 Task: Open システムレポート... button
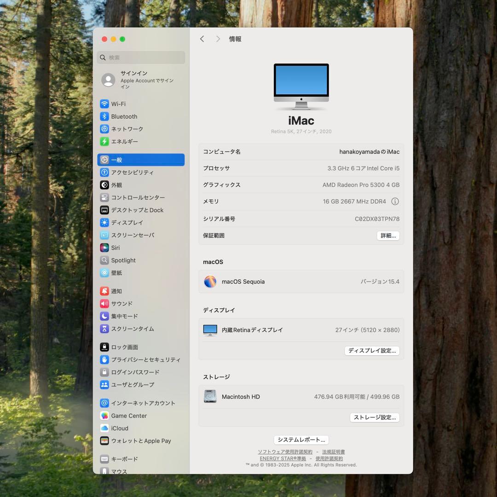301,440
